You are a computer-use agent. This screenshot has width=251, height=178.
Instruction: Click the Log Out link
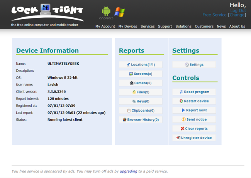tap(238, 10)
